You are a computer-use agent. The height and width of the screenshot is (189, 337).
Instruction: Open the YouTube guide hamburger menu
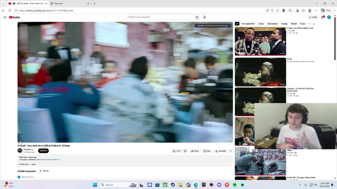pos(5,17)
